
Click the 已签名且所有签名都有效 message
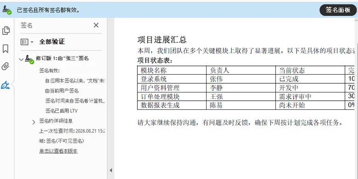[48, 10]
